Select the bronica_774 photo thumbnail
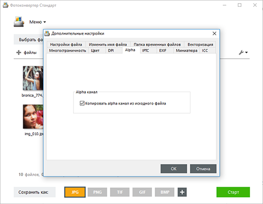 coord(33,78)
